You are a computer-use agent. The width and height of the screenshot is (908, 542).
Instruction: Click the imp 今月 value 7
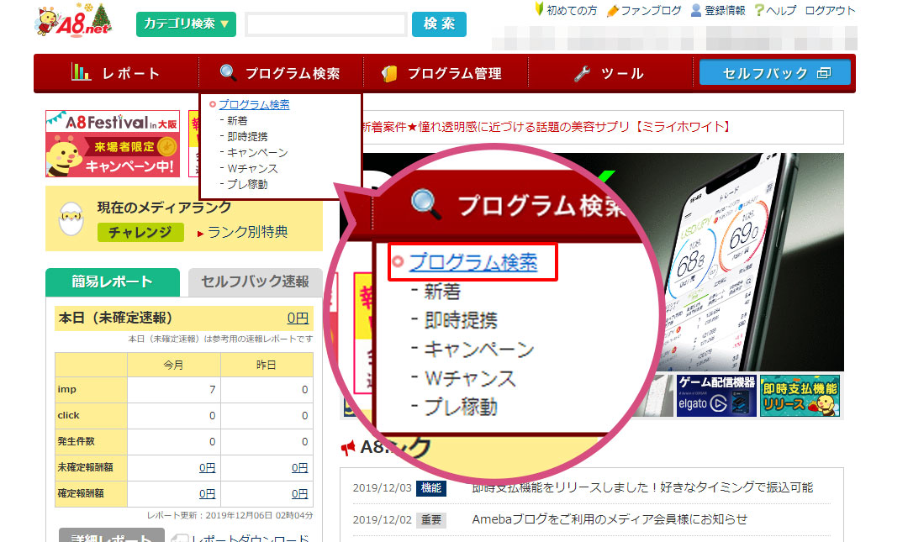pos(212,390)
